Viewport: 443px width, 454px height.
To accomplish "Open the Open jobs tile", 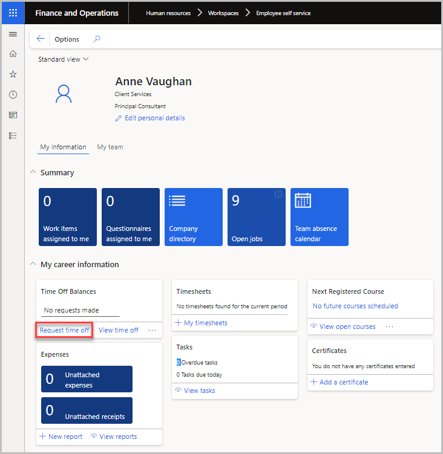I will click(x=256, y=217).
